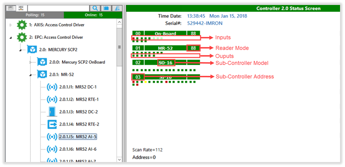Click the exit arrow icon for MR52 RTE-2
Image resolution: width=345 pixels, height=167 pixels.
[x=52, y=124]
